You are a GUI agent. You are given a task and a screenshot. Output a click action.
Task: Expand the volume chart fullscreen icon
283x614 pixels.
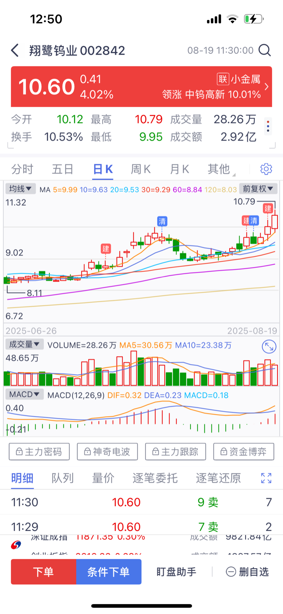[x=269, y=347]
